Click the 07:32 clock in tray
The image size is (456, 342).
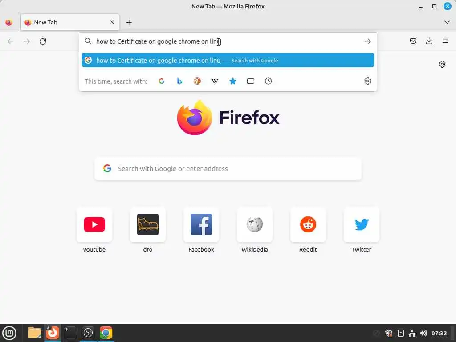439,333
